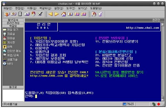This screenshot has width=167, height=108.
Task: Click menu line 1. 가입신청(무료이용권 포함)
Action: pyautogui.click(x=54, y=41)
